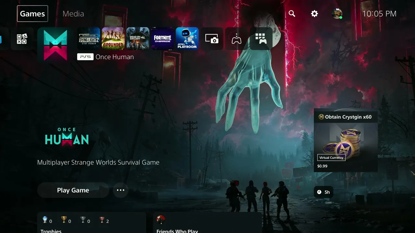
Task: Click the PS5 platform badge
Action: [85, 57]
